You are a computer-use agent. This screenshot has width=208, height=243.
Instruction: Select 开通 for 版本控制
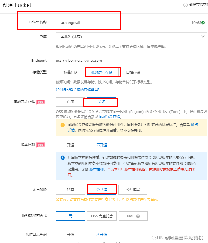[x=71, y=145]
